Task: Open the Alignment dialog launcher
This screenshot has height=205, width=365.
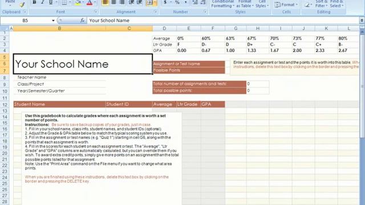Action: (x=155, y=11)
